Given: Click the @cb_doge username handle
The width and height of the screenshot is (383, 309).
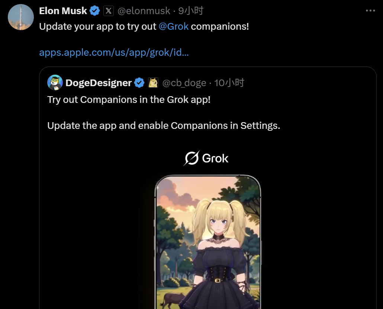Looking at the screenshot, I should pos(185,82).
